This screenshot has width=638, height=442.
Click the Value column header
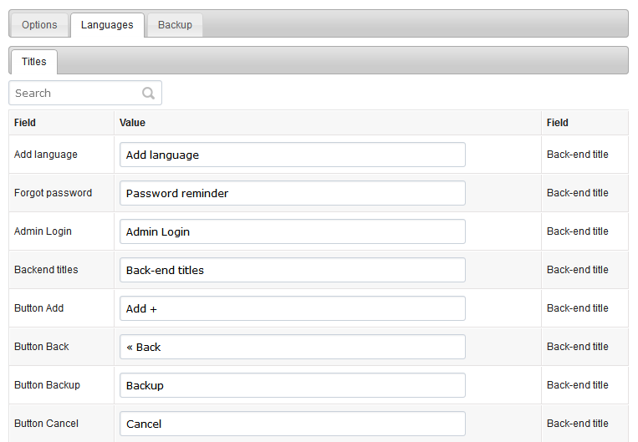click(x=132, y=122)
